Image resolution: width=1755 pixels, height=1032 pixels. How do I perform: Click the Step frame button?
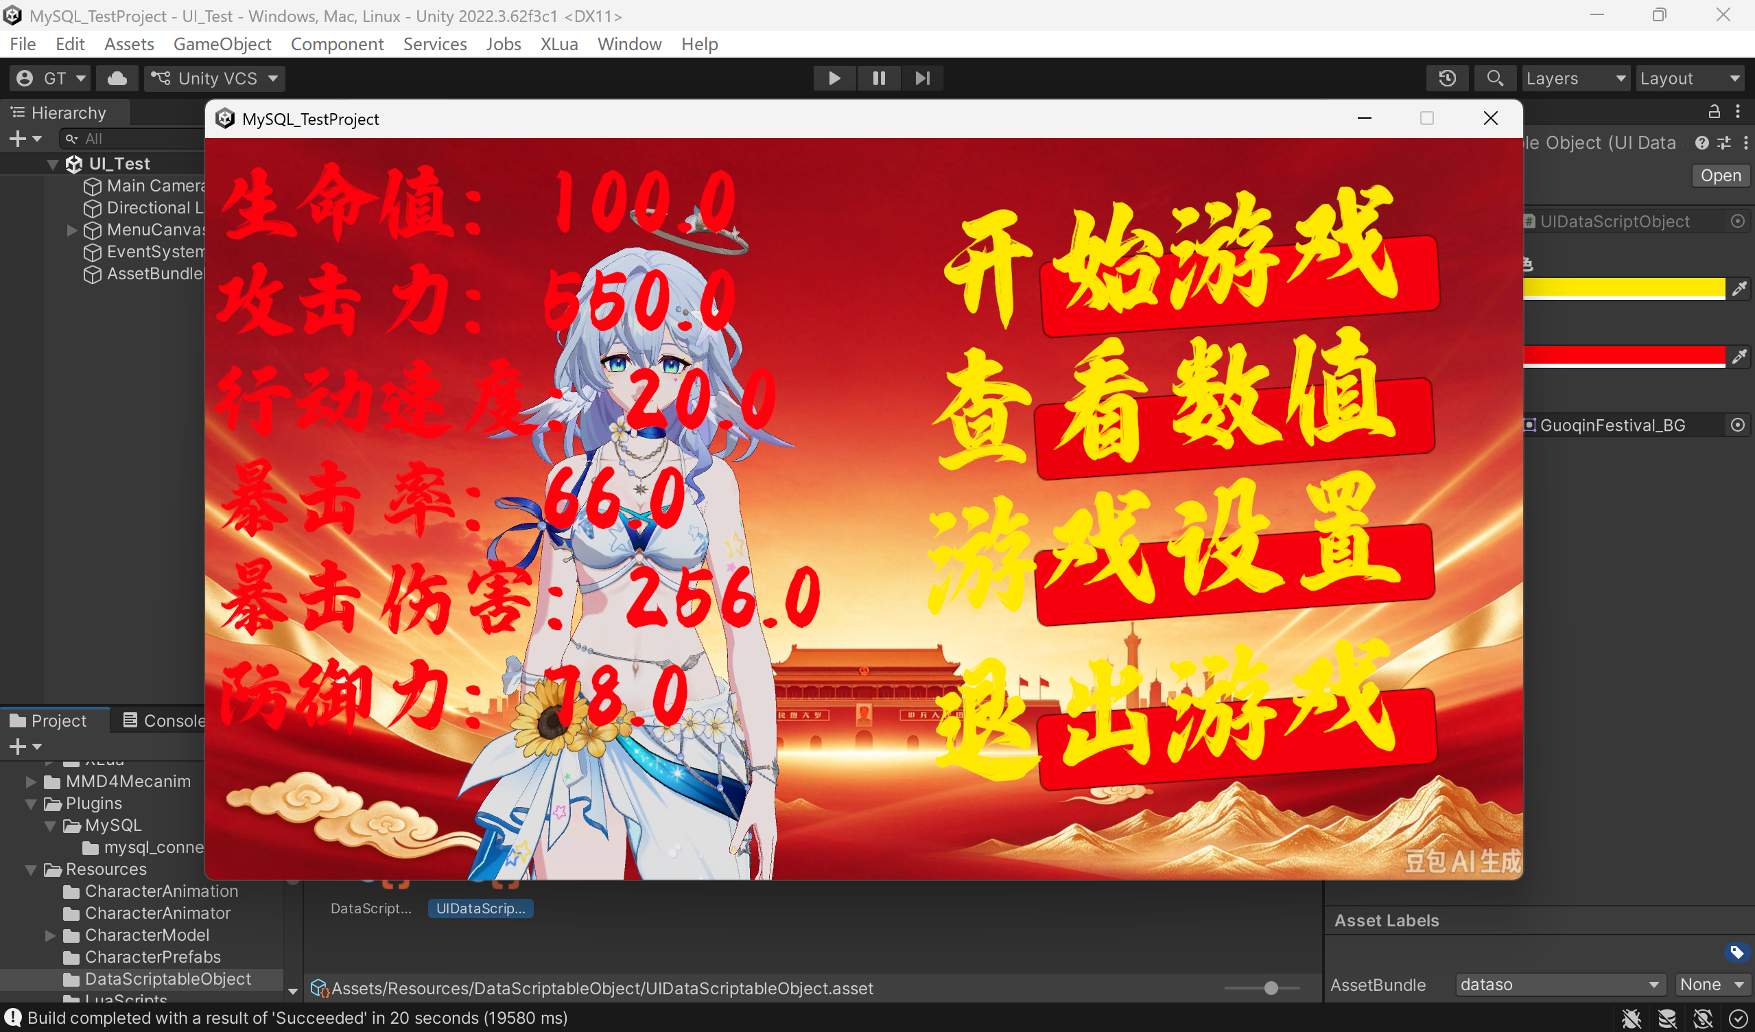pos(923,78)
